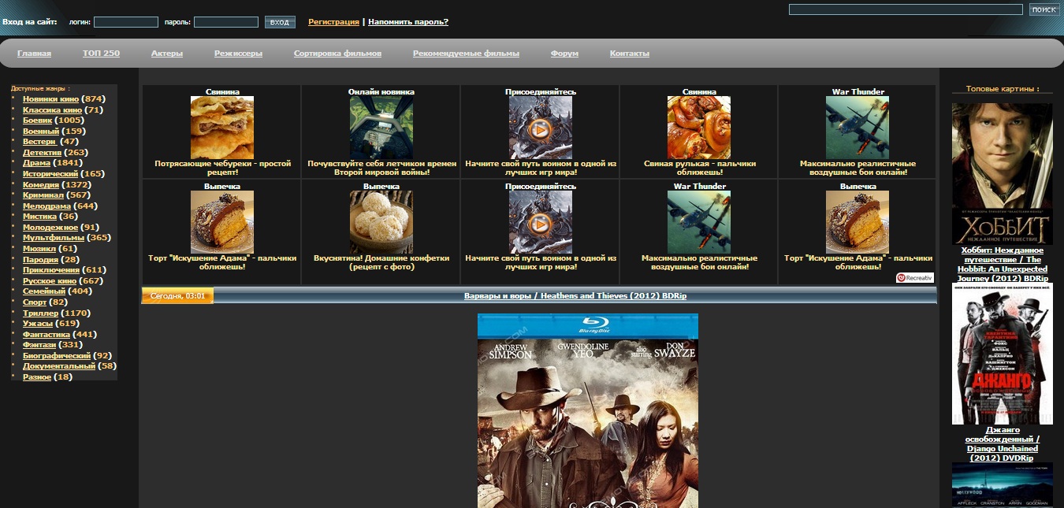Image resolution: width=1064 pixels, height=508 pixels.
Task: Click the chebureki ad thumbnail
Action: 222,128
